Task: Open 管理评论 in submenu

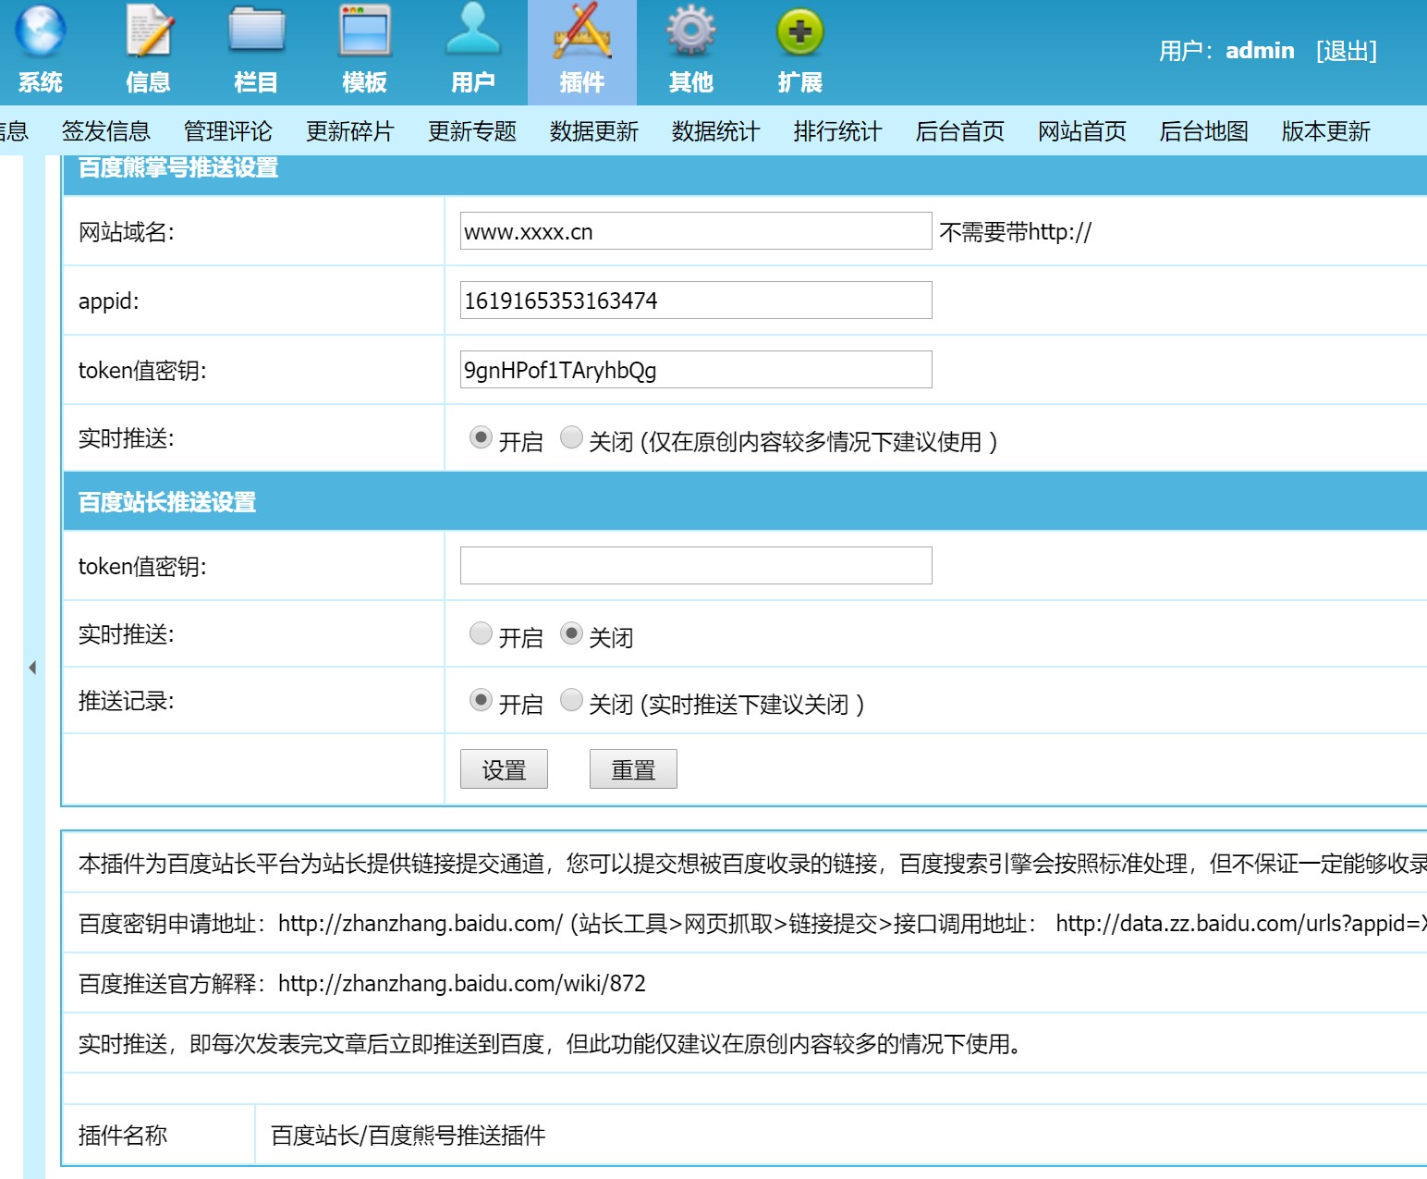Action: (x=228, y=131)
